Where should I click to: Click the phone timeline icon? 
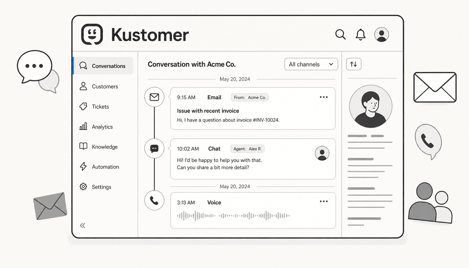tap(154, 200)
